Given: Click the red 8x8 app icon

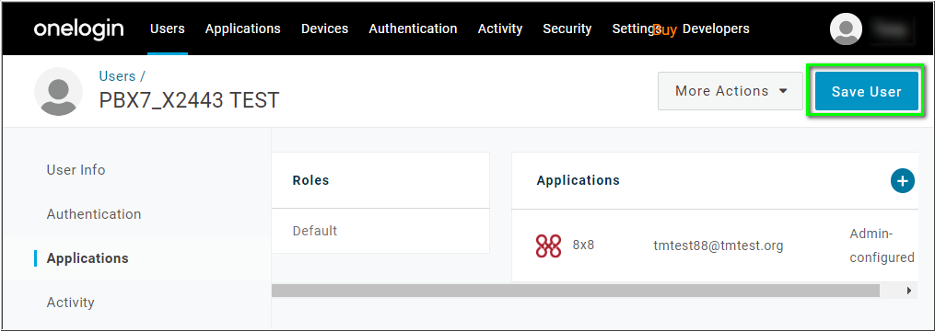Looking at the screenshot, I should [x=549, y=245].
